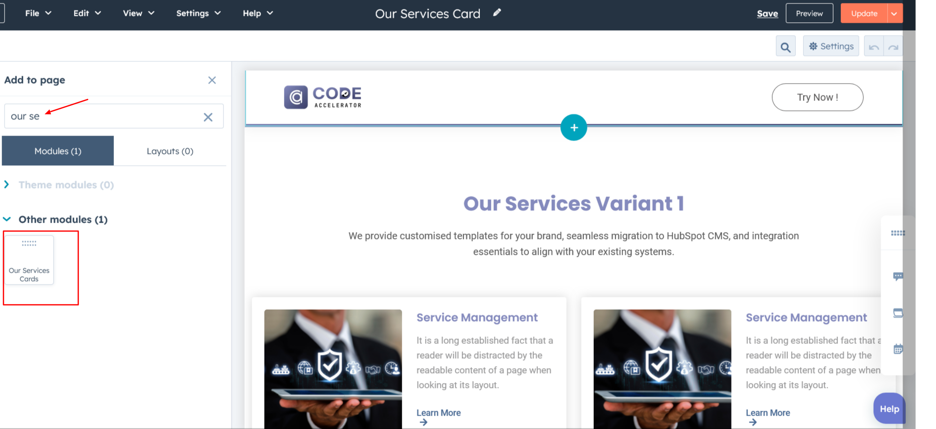Screen dimensions: 936x429
Task: Click the teal plus add-section button
Action: [x=573, y=128]
